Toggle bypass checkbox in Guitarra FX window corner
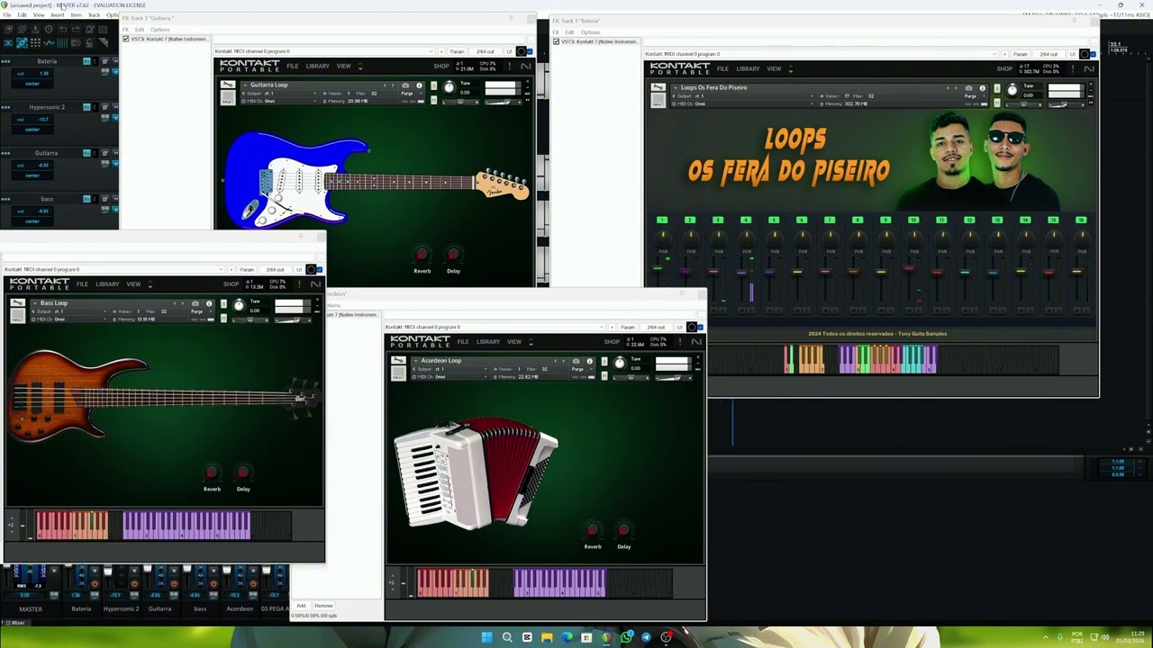The height and width of the screenshot is (648, 1153). [x=531, y=51]
